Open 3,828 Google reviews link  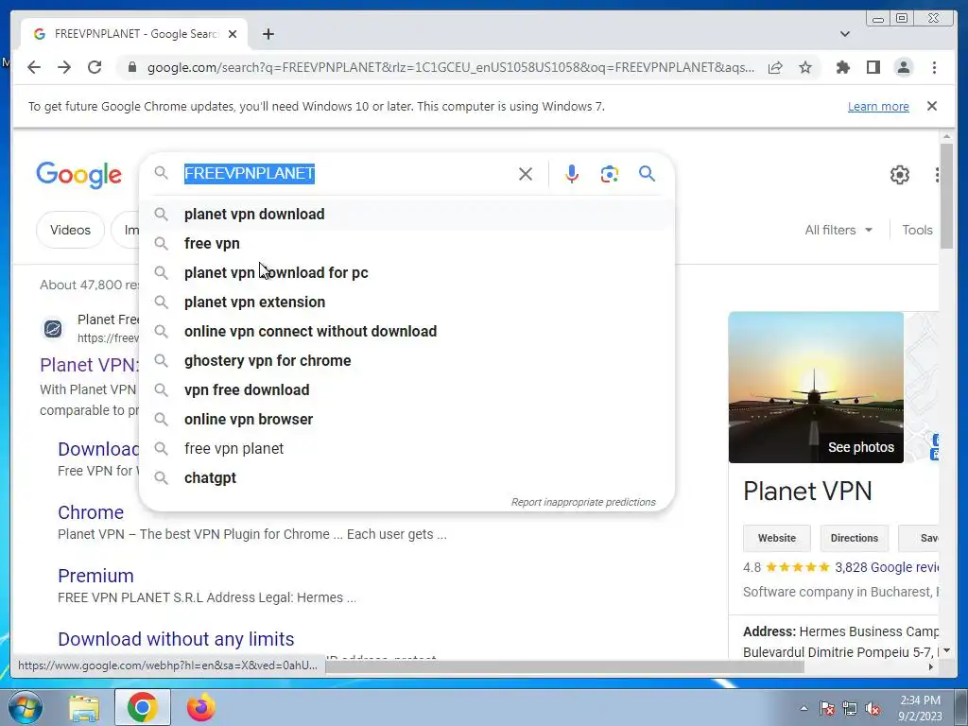click(x=887, y=567)
